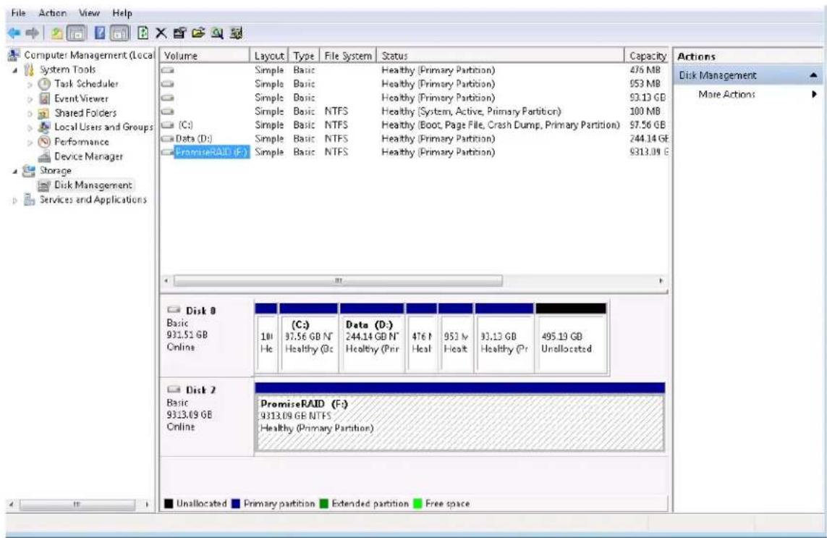The width and height of the screenshot is (827, 538).
Task: Open the Action menu
Action: (x=52, y=12)
